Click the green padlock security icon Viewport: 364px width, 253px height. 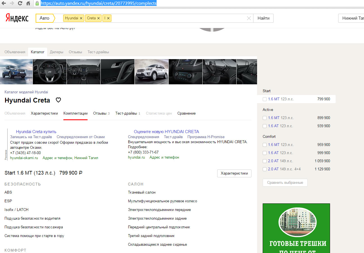[x=37, y=3]
